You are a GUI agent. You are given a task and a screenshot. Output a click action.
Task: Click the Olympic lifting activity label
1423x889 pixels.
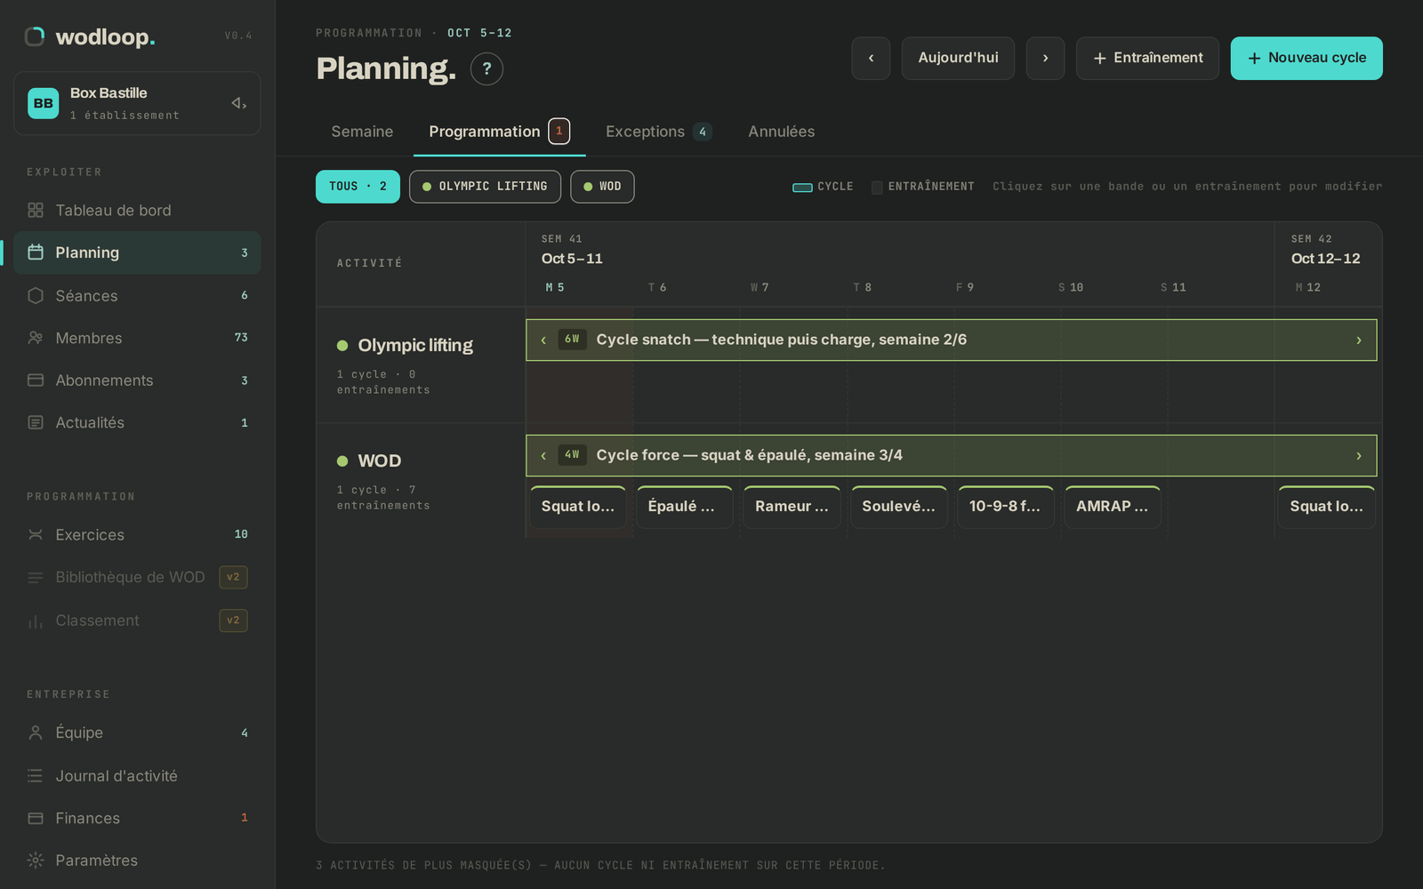tap(415, 346)
